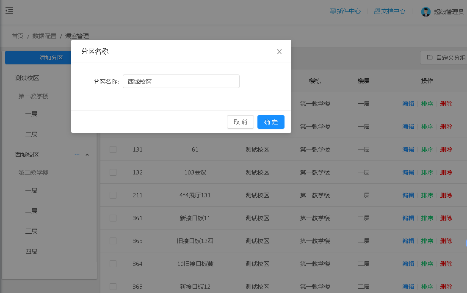Close the 分区名称 dialog with X
Image resolution: width=467 pixels, height=293 pixels.
(279, 52)
